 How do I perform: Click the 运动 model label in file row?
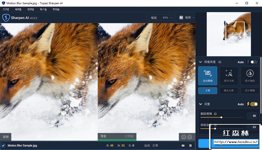coord(147,146)
